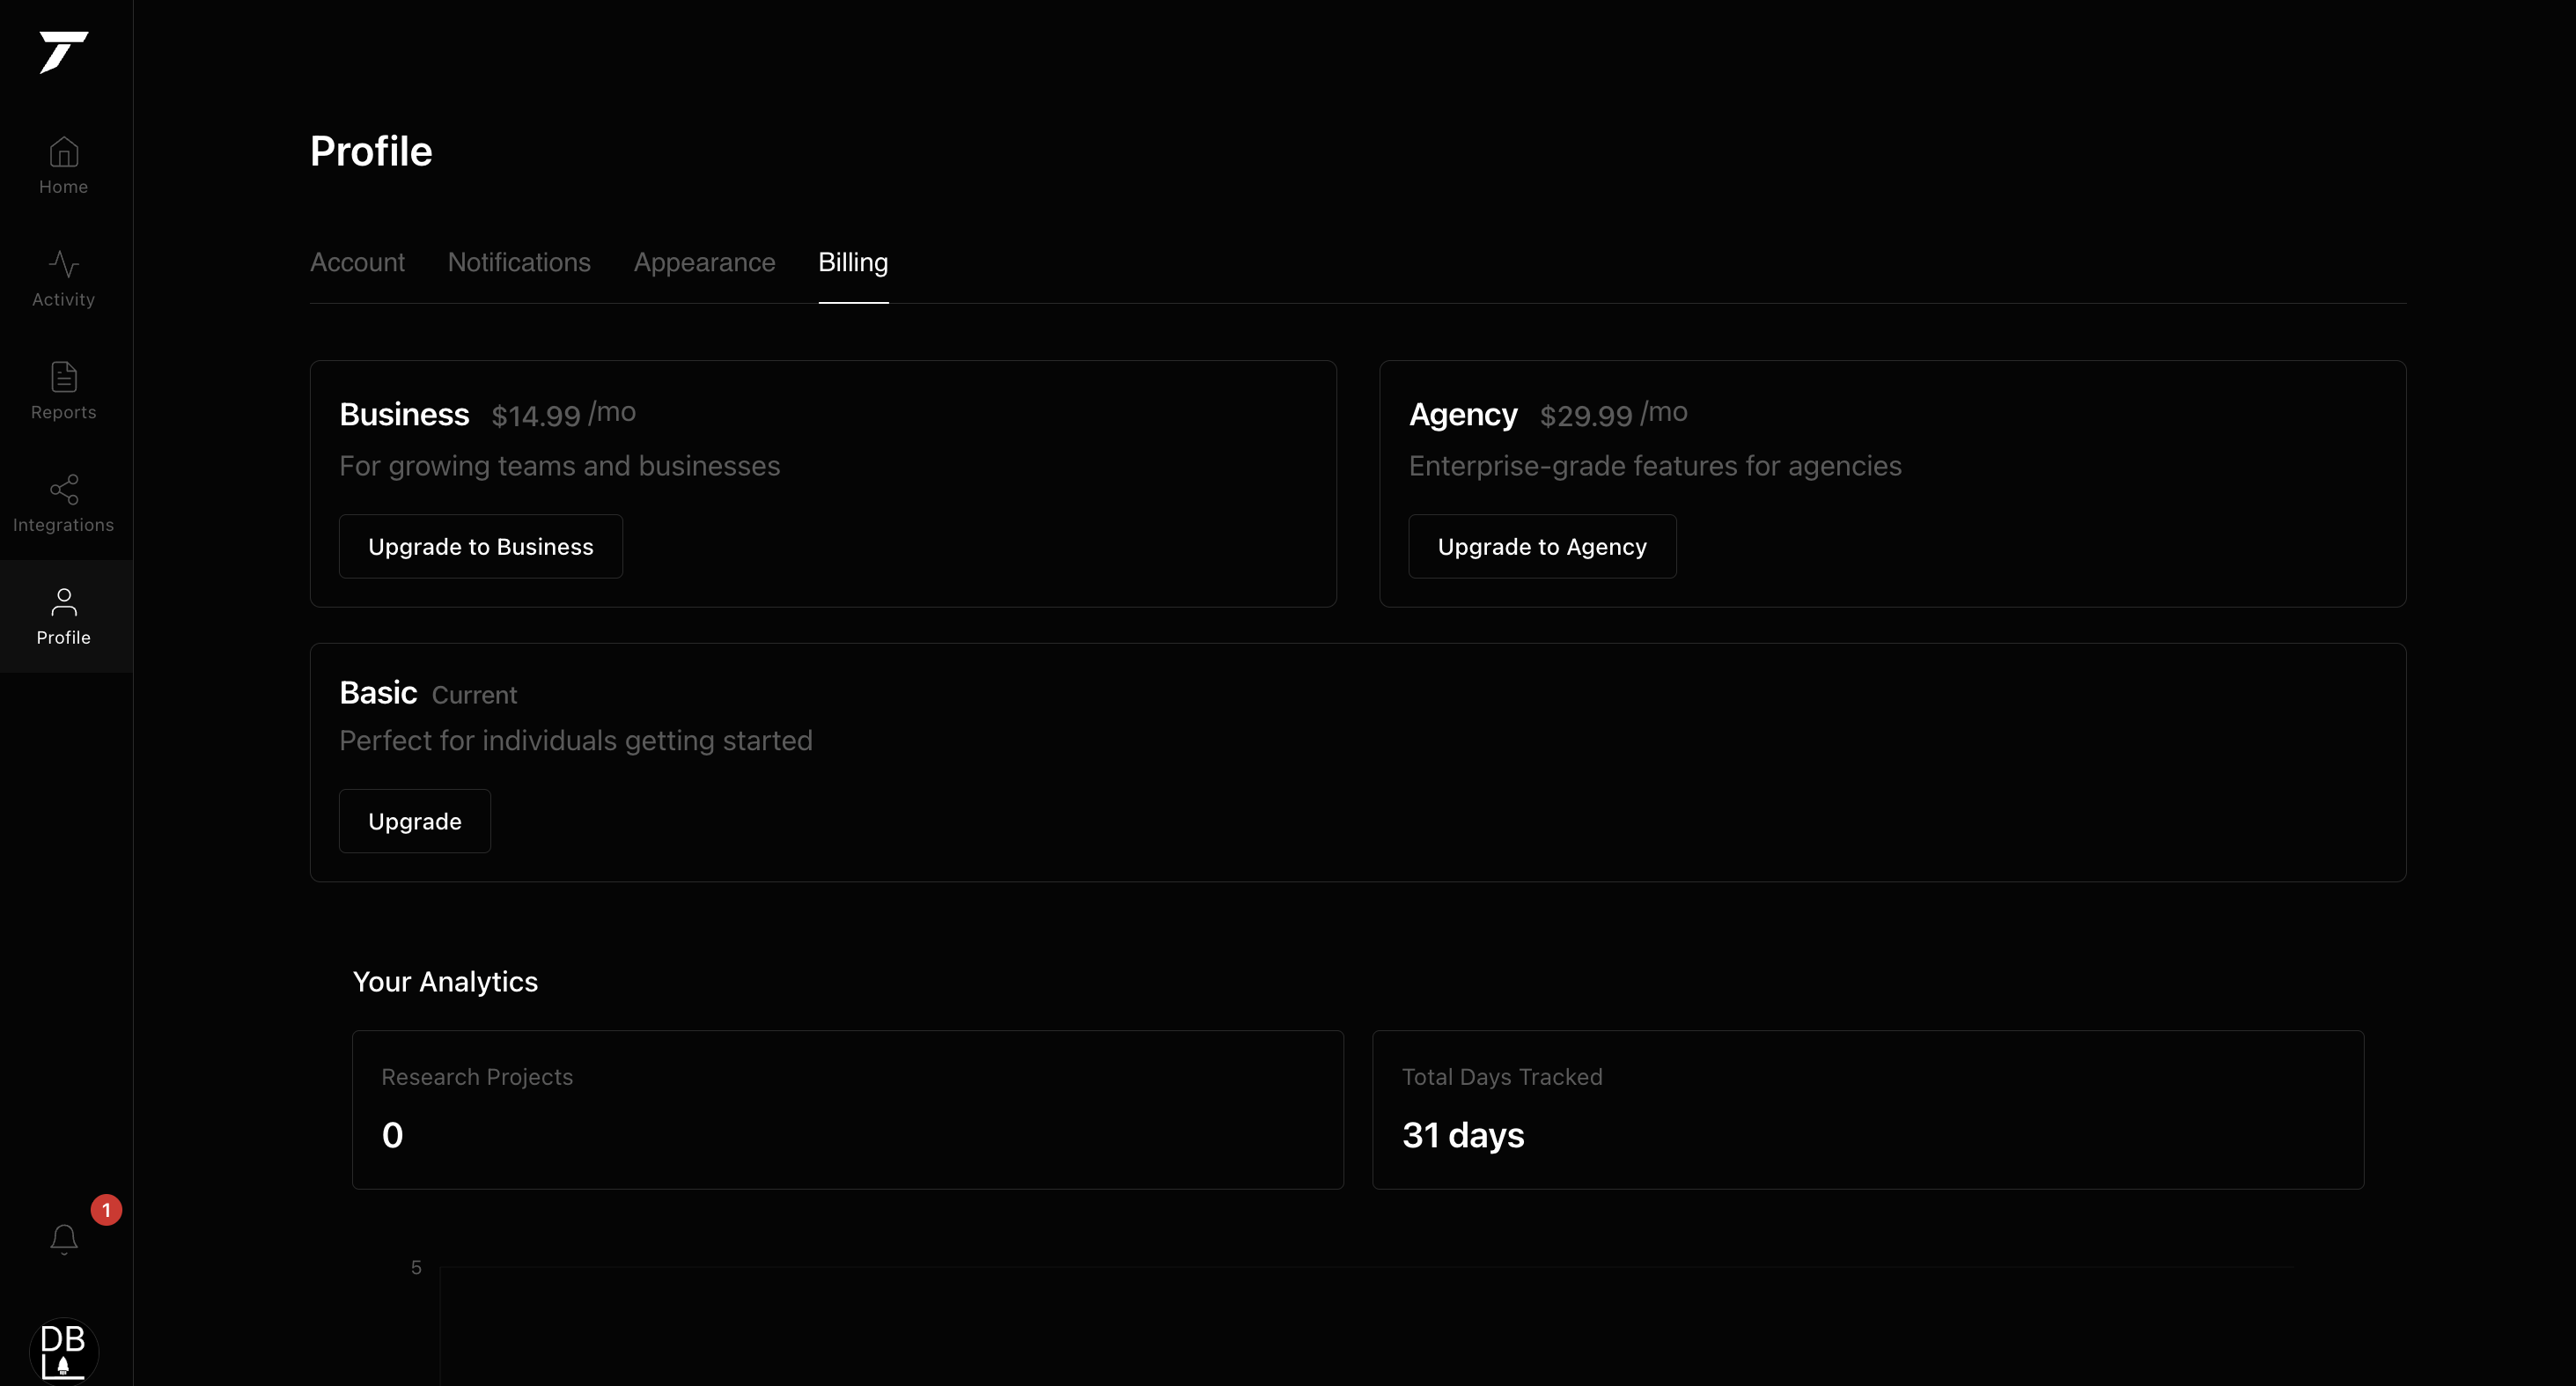Click the red notification badge showing 1
Screen dimensions: 2576x1386
coord(106,1210)
